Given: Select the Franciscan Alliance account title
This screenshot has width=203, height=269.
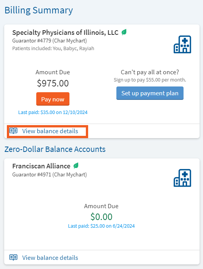Looking at the screenshot, I should [x=41, y=166].
